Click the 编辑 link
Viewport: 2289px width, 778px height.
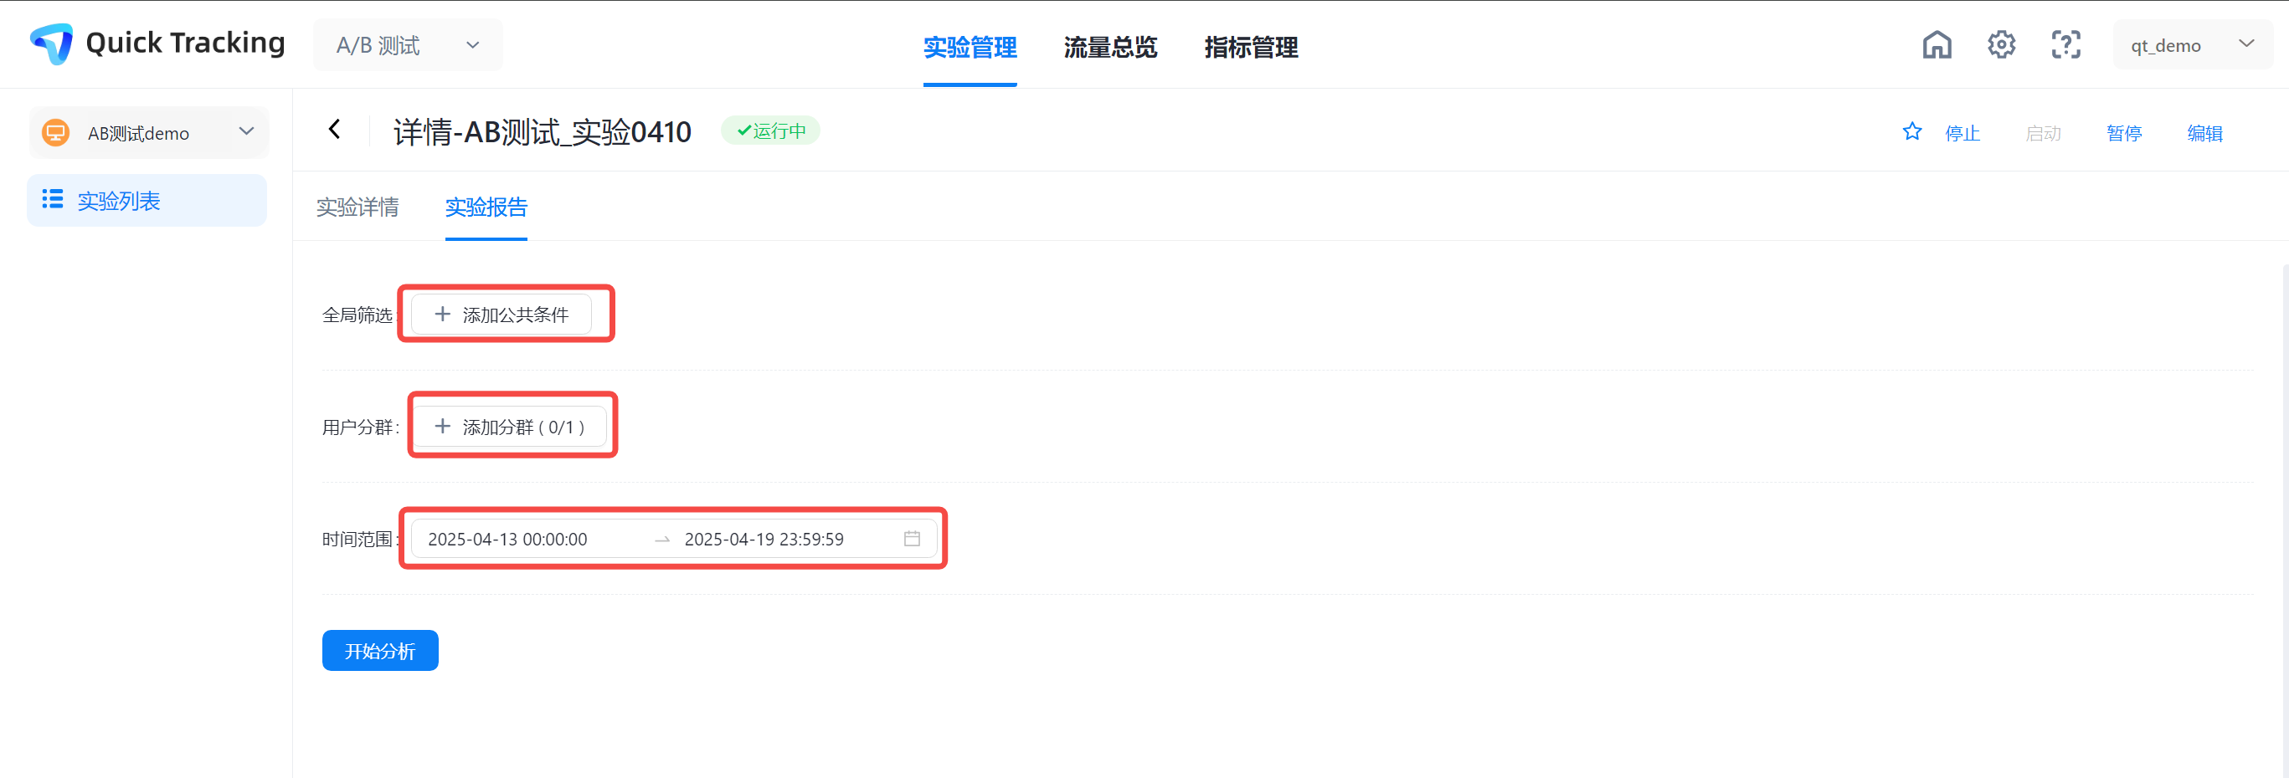[2204, 133]
